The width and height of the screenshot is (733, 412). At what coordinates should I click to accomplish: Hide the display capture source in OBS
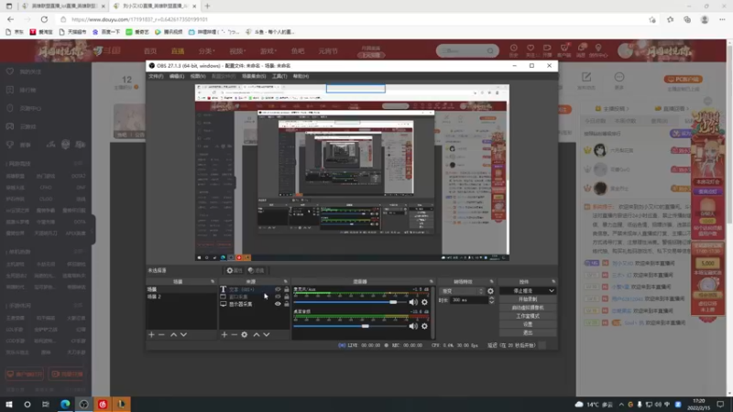click(278, 304)
